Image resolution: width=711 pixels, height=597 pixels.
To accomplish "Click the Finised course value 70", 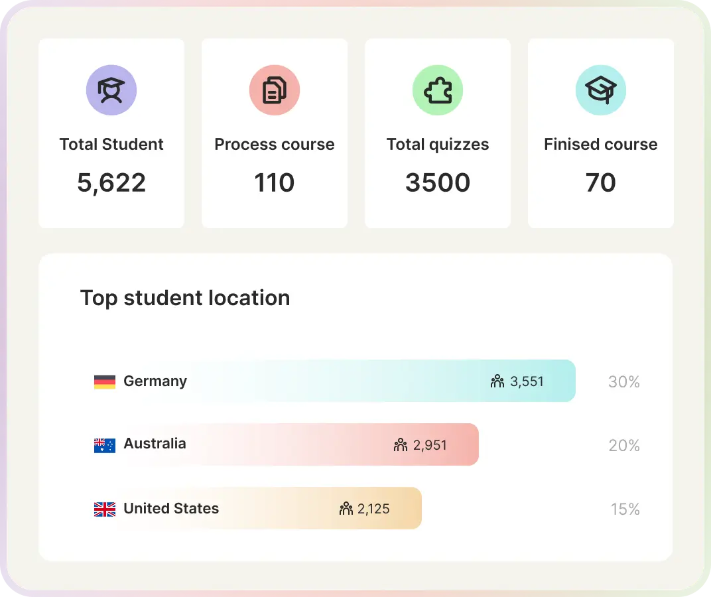I will point(601,183).
